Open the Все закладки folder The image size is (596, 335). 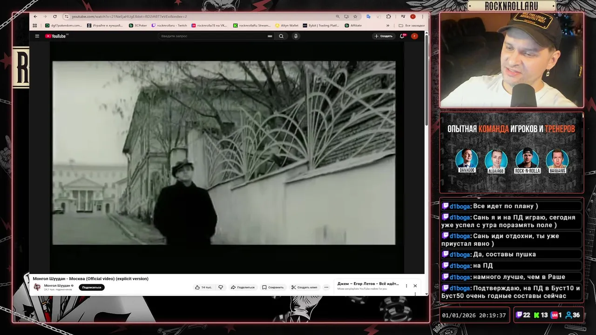pyautogui.click(x=412, y=26)
